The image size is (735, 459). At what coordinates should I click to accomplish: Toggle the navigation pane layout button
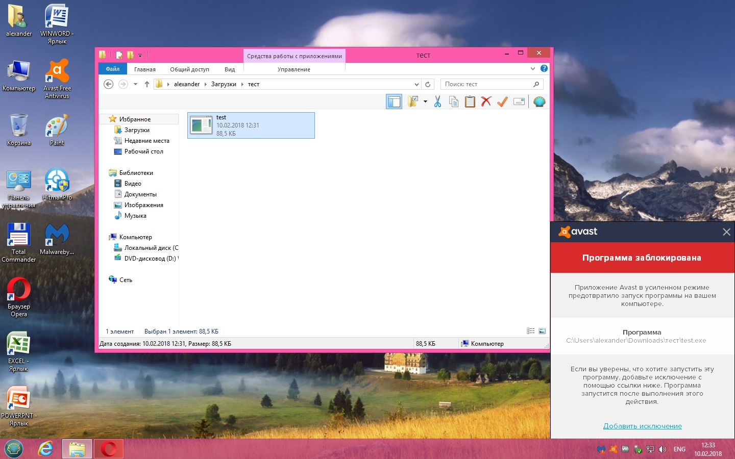click(x=394, y=101)
